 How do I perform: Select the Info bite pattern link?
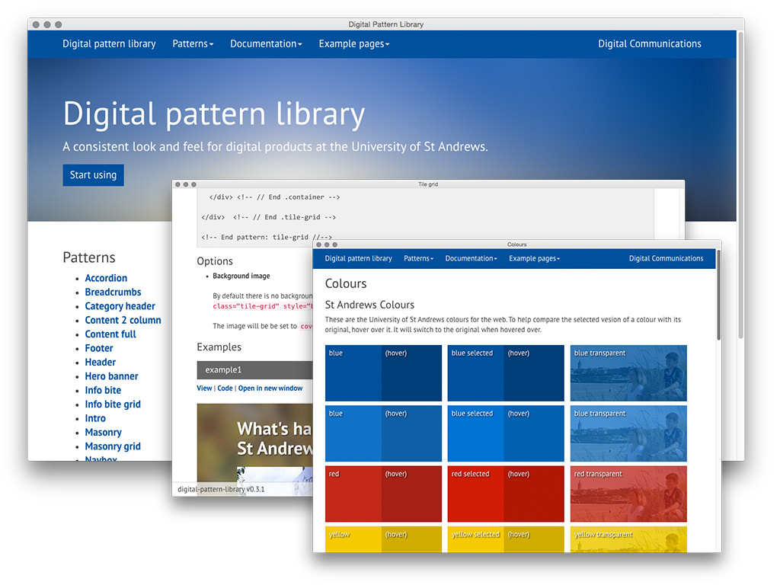pos(103,390)
